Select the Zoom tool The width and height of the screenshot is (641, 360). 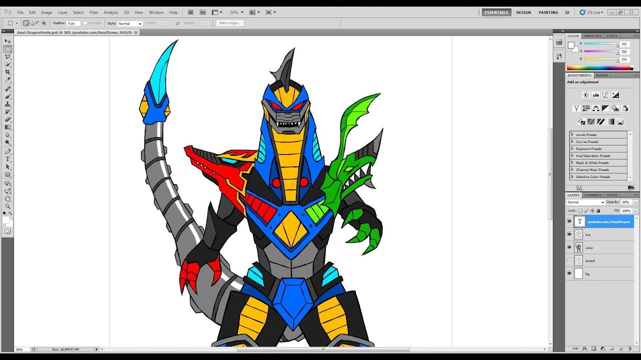(x=8, y=207)
